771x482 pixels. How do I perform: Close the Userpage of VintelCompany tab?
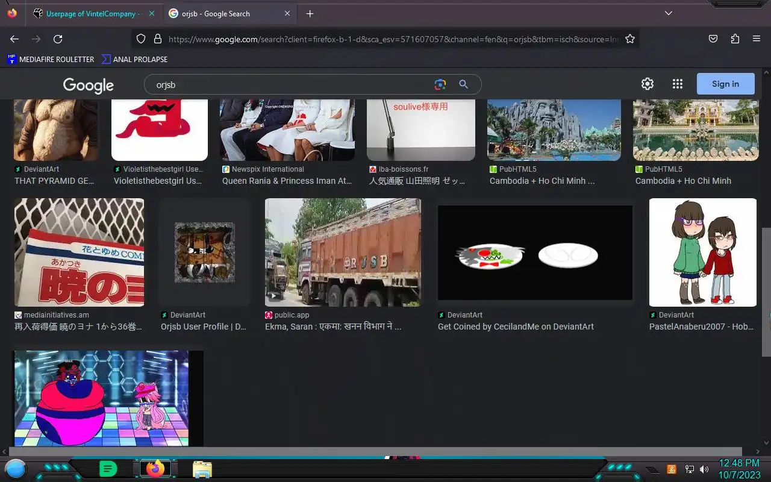click(x=151, y=13)
